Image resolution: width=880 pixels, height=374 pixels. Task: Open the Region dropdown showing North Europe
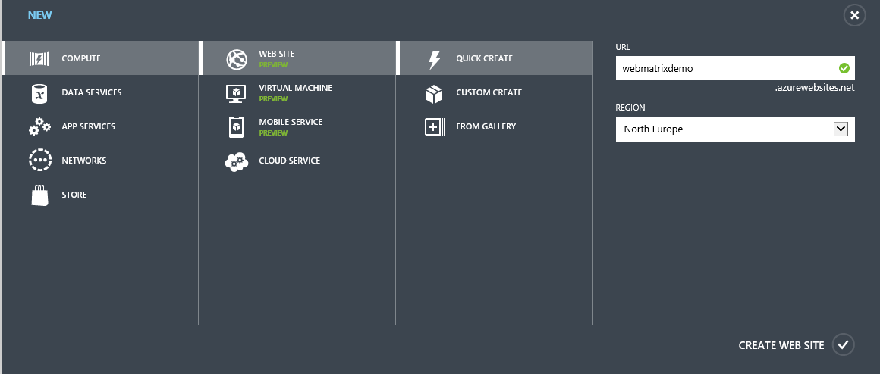[735, 129]
